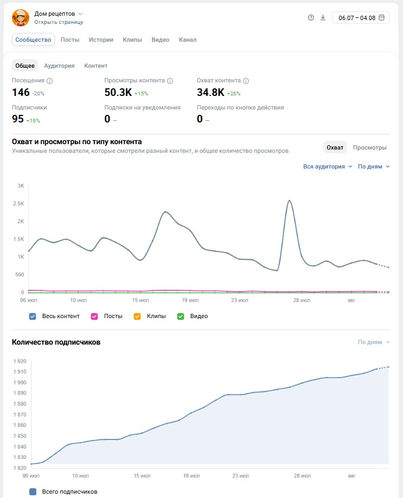403x498 pixels.
Task: Click the info icon next to Посещения
Action: tap(49, 81)
